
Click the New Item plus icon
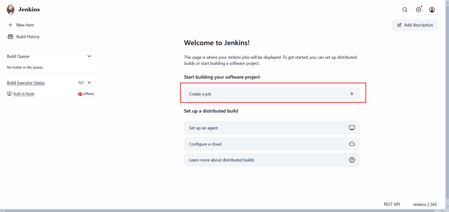click(11, 25)
